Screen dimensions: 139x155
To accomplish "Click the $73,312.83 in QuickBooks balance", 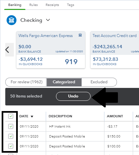I will tap(105, 59).
